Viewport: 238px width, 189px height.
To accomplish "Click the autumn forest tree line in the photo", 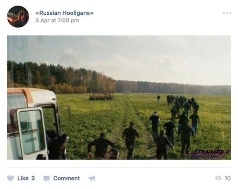I will pos(61,78).
